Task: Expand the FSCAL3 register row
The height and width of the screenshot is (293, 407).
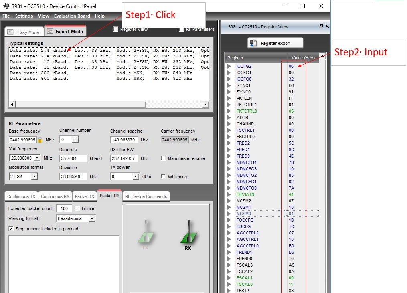Action: click(x=229, y=265)
